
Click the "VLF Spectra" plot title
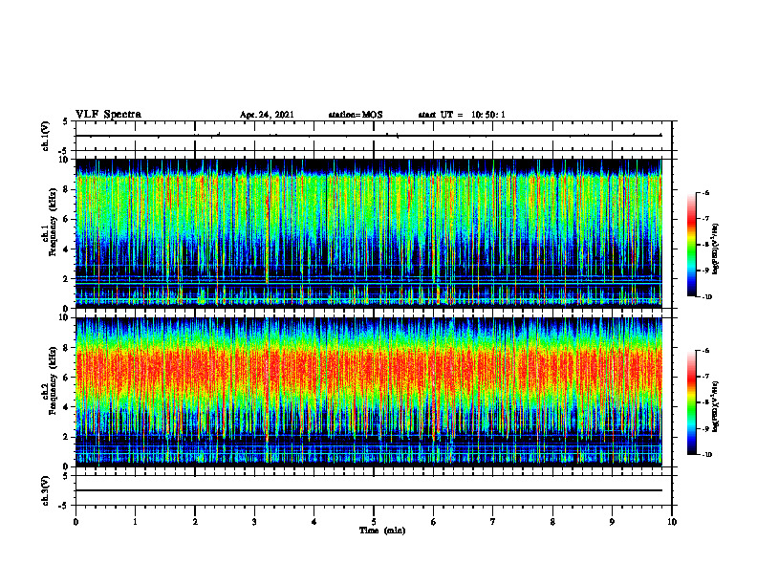(108, 115)
